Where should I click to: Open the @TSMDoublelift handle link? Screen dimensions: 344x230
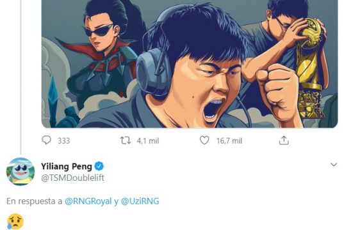(x=72, y=178)
